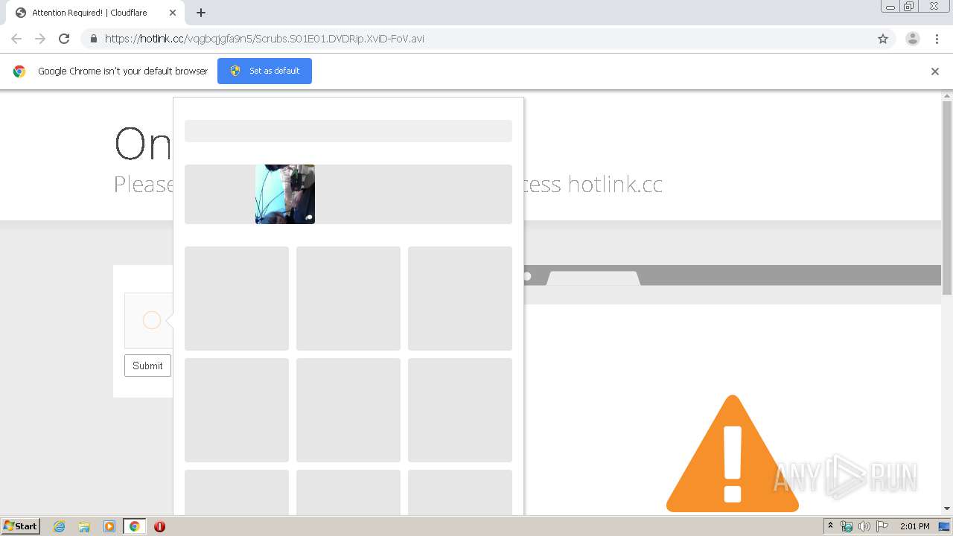Open Windows Explorer folder icon in taskbar
This screenshot has height=536, width=953.
coord(84,526)
